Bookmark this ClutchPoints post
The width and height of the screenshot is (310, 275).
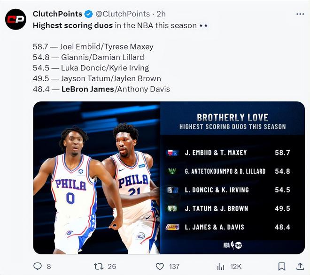point(281,266)
